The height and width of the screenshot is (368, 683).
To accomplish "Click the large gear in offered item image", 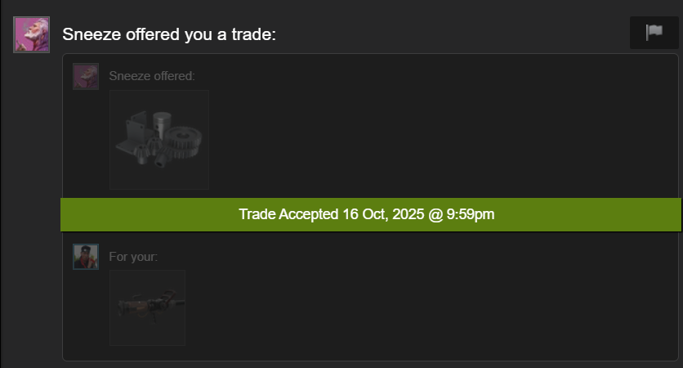I will (x=183, y=141).
